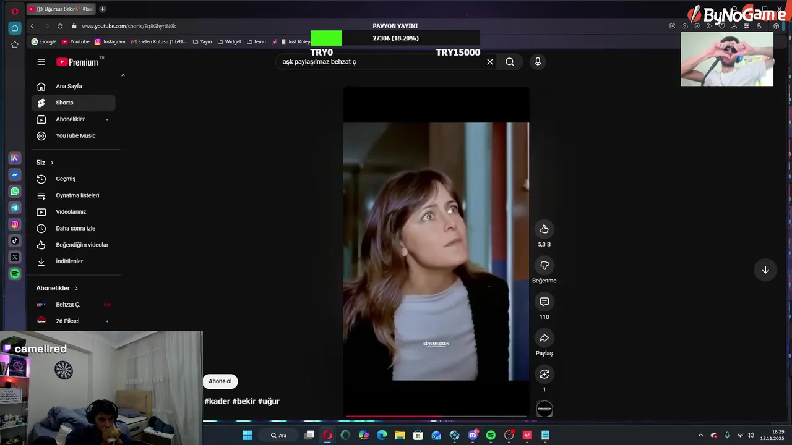
Task: Dislike the Short (Beğenme)
Action: coord(544,265)
